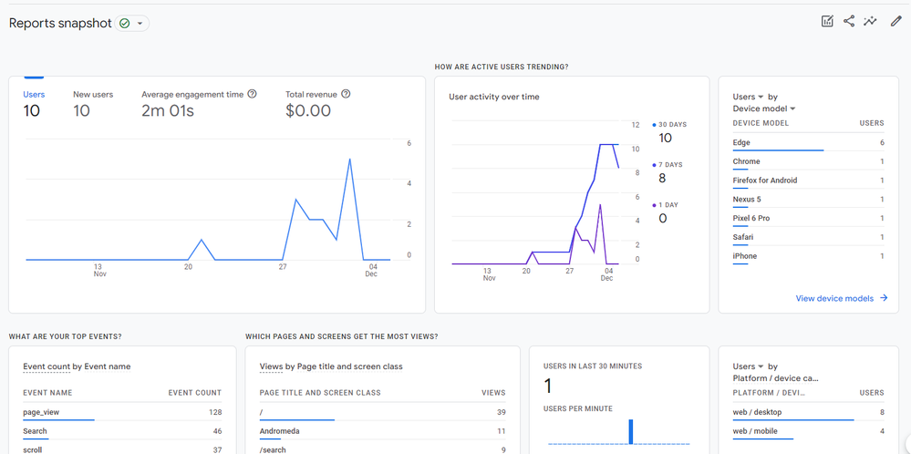911x454 pixels.
Task: Switch to the New users metric tab
Action: click(93, 103)
